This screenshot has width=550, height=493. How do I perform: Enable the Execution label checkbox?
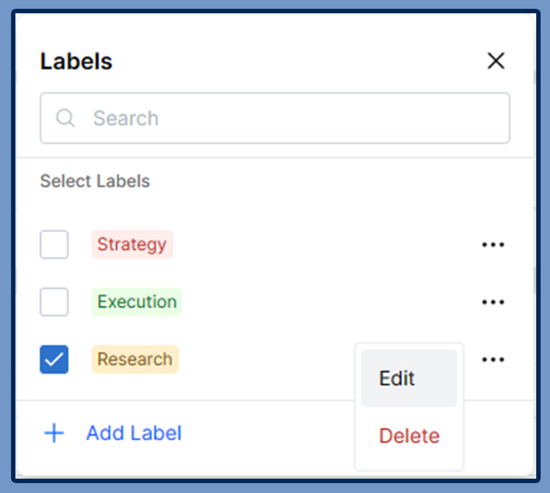(54, 302)
